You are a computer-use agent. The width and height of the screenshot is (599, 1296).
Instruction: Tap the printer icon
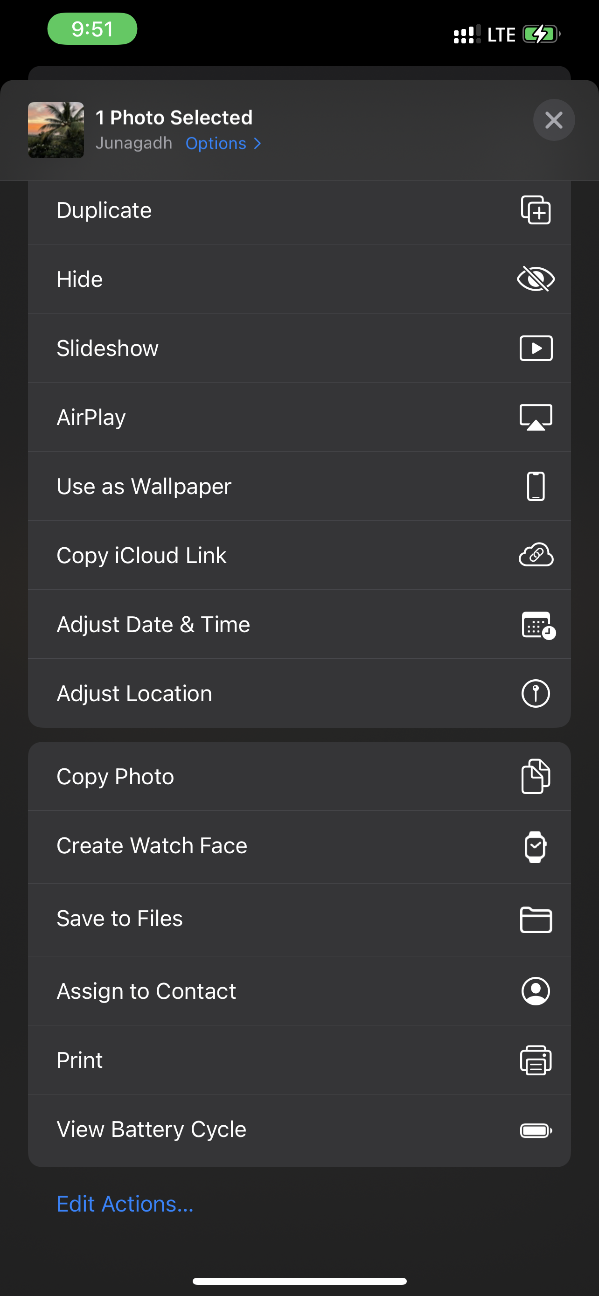[536, 1060]
